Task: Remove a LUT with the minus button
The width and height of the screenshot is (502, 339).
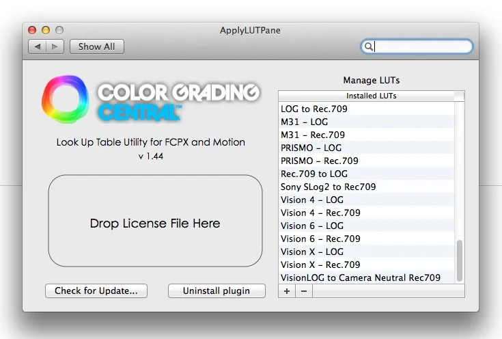Action: [304, 291]
